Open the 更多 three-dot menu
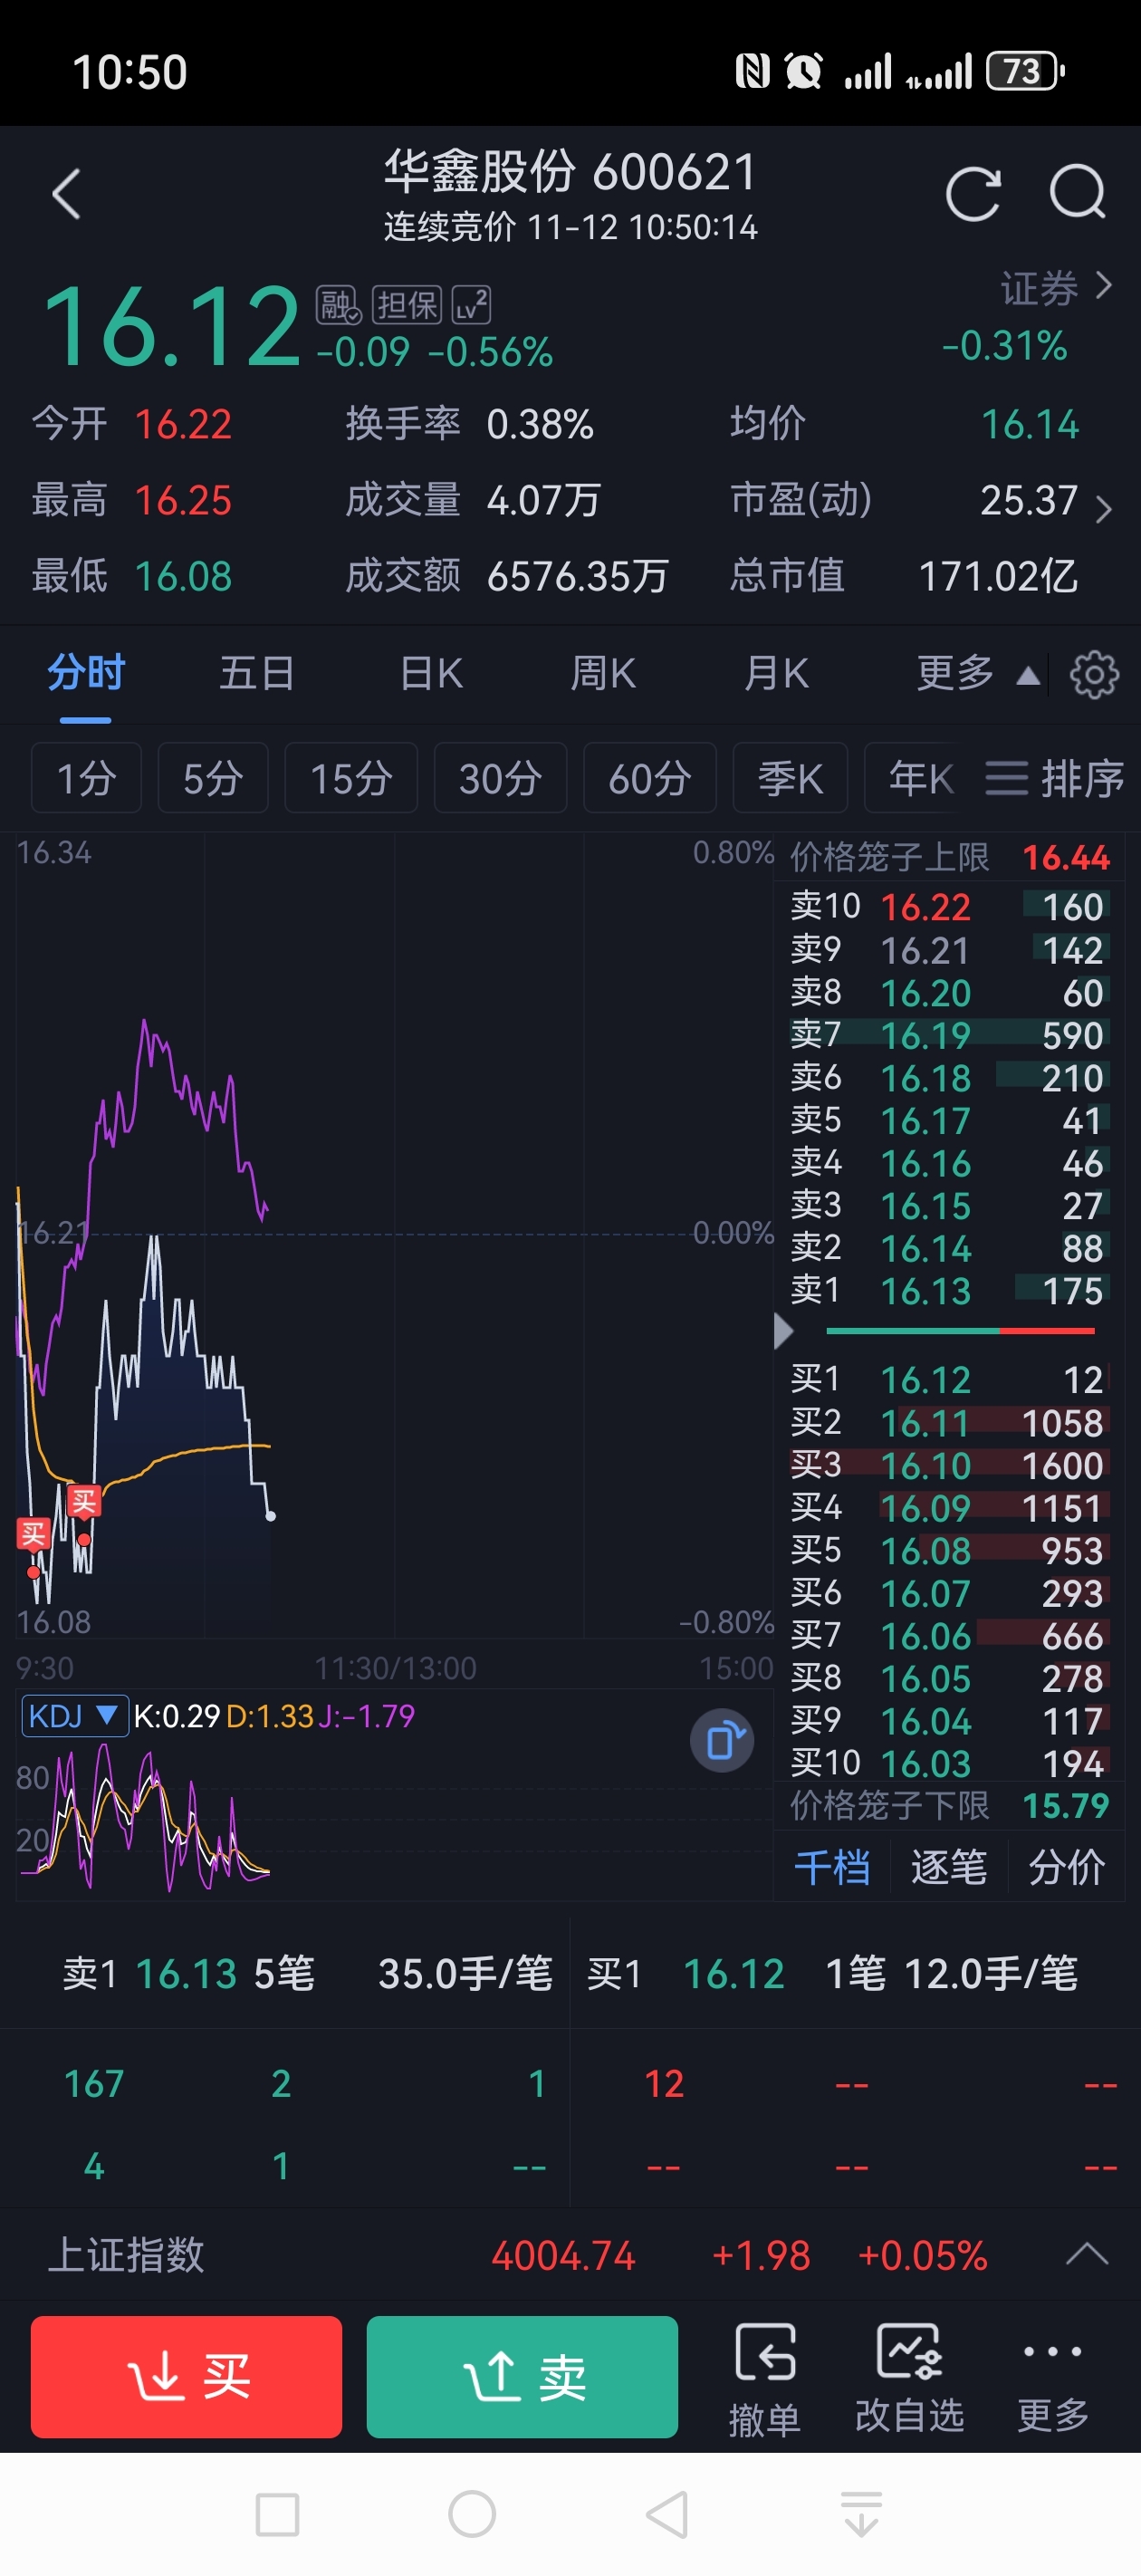The height and width of the screenshot is (2576, 1141). pyautogui.click(x=1052, y=2379)
